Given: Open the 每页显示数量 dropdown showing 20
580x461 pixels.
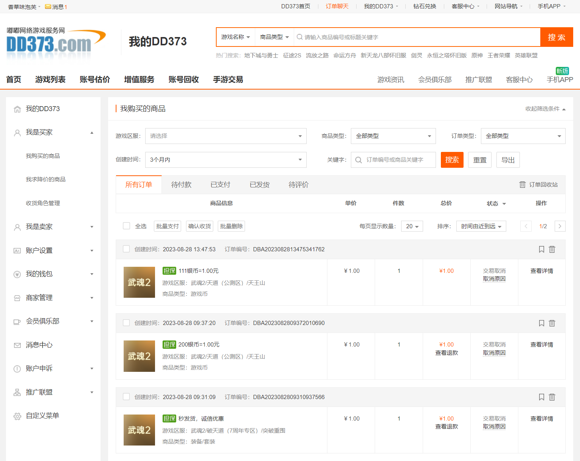Looking at the screenshot, I should [412, 226].
